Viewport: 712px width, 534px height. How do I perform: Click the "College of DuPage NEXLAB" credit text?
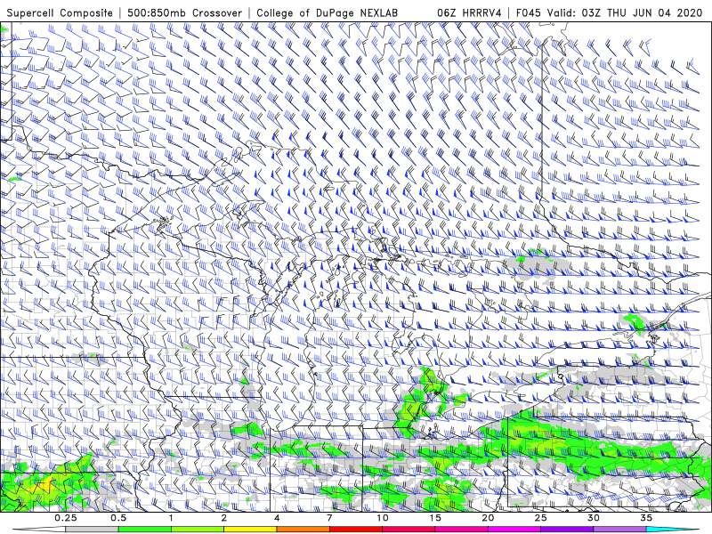tap(327, 13)
